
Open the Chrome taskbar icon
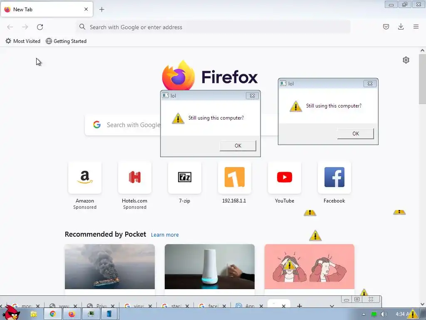53,314
